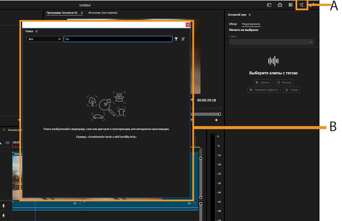Toggle voice-over record microphone on first audio track
The image size is (342, 221).
point(4,206)
